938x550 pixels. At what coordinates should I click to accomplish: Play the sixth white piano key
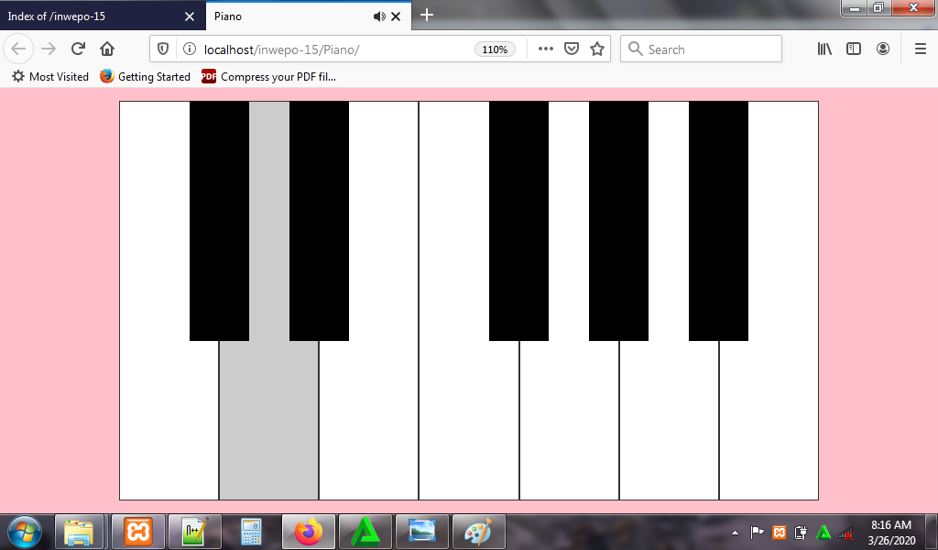pyautogui.click(x=669, y=419)
